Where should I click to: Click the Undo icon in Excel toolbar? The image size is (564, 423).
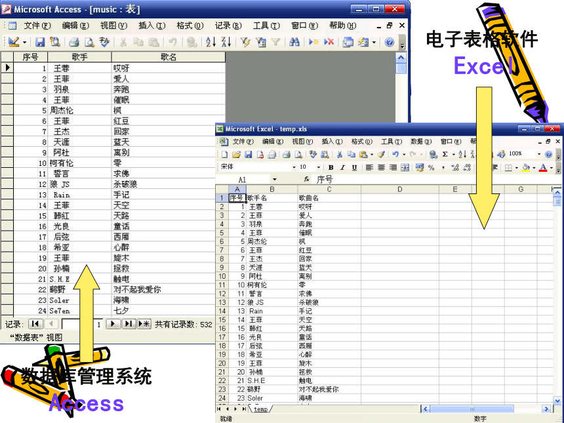(x=395, y=155)
